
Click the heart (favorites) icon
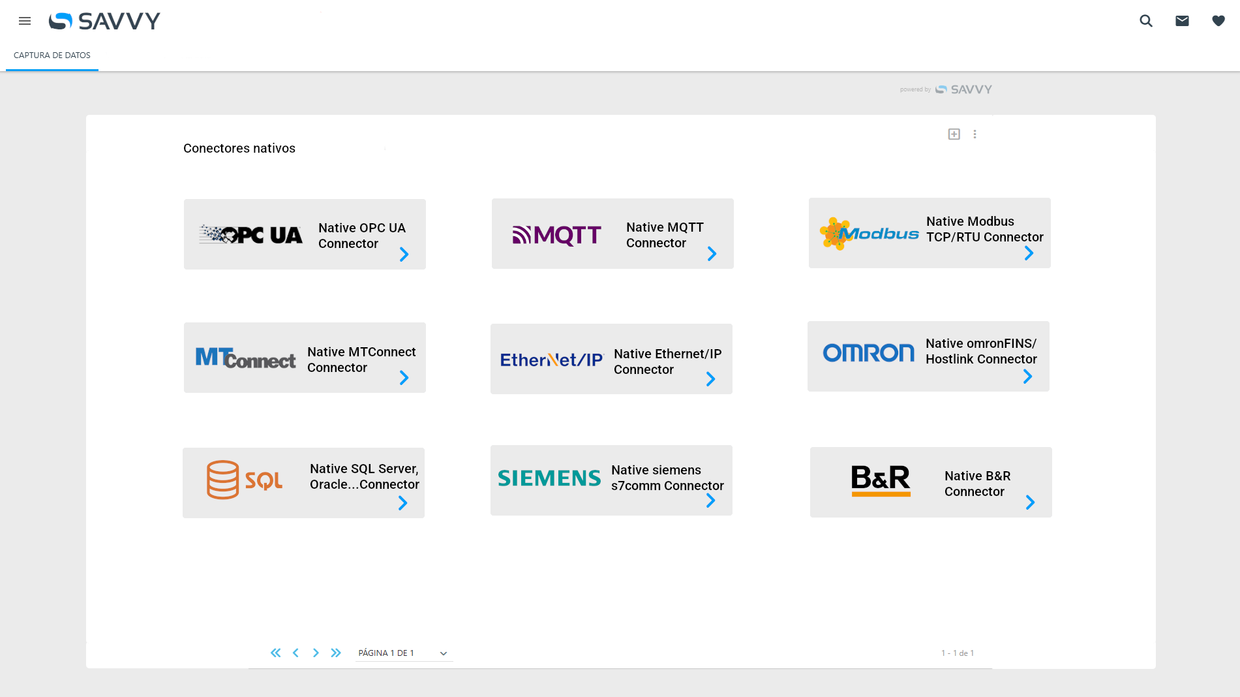(1218, 21)
